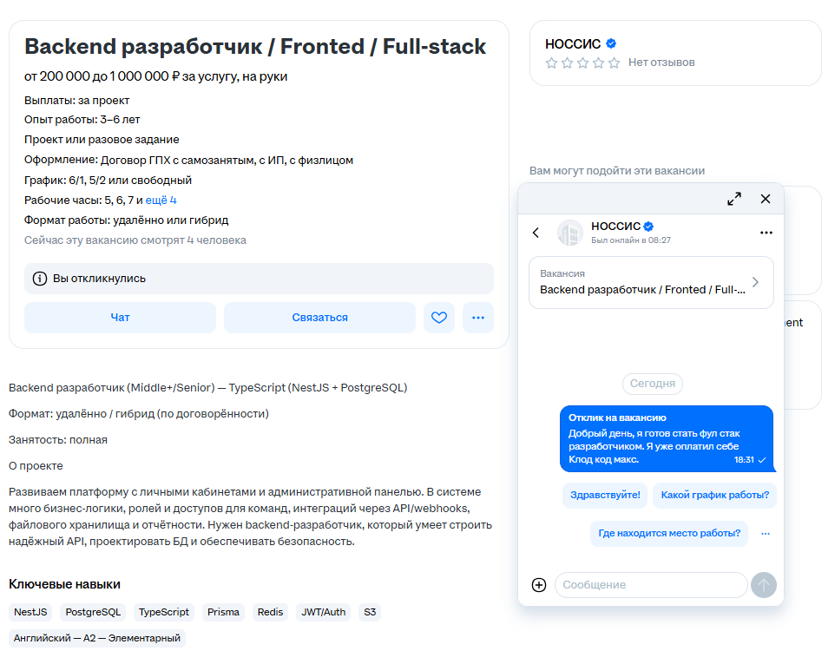The width and height of the screenshot is (835, 651).
Task: Click the info icon near Вы откликнулись
Action: 40,279
